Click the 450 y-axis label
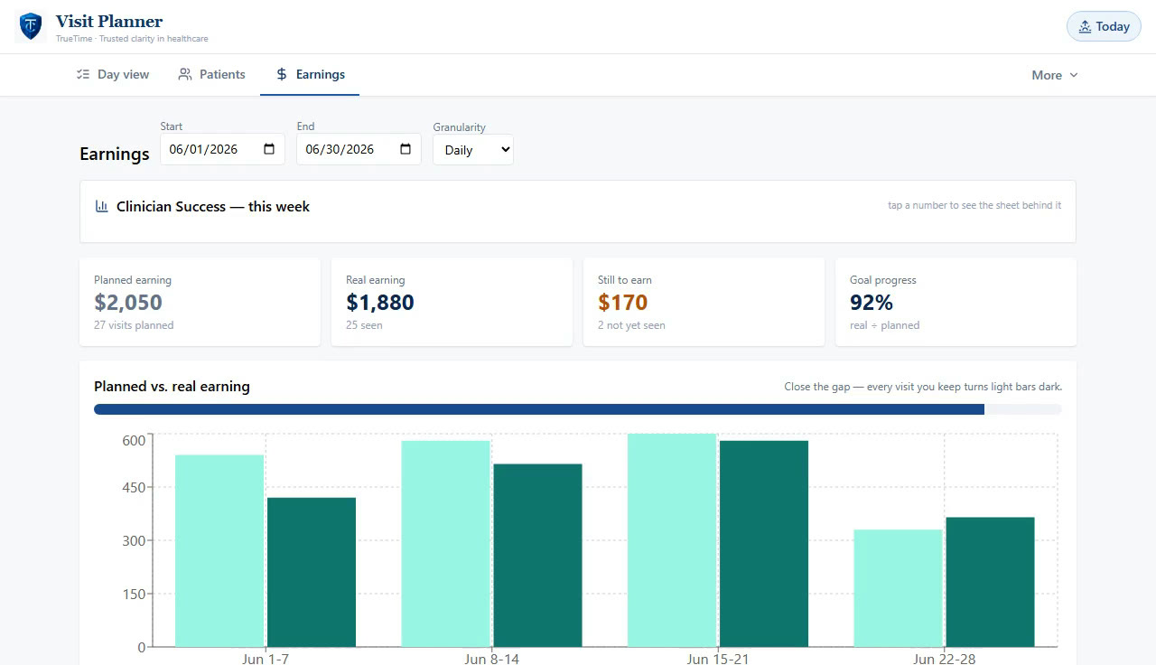 pyautogui.click(x=134, y=488)
